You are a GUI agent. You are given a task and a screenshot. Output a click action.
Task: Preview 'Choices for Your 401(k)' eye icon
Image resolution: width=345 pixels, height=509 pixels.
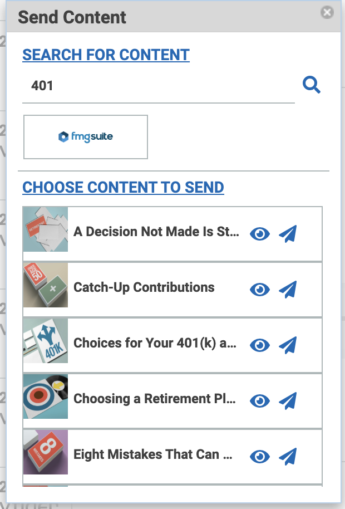[x=259, y=345]
